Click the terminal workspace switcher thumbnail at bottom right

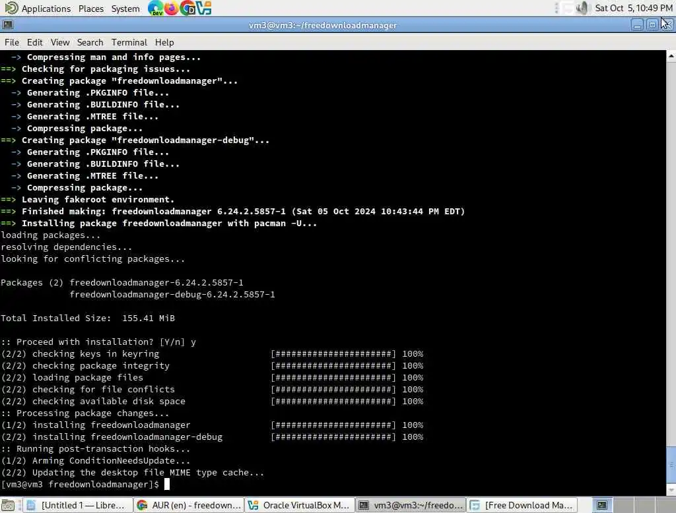601,505
